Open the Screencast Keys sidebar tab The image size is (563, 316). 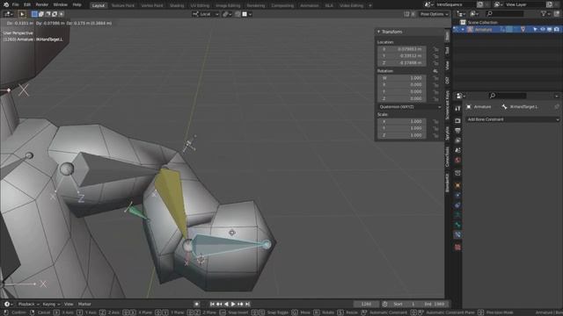coord(448,105)
